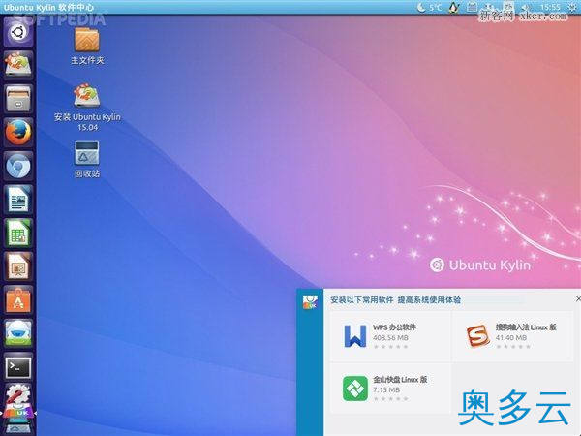The image size is (581, 436).
Task: Click the 搜狗输入法 Linux 版 title
Action: coord(526,327)
